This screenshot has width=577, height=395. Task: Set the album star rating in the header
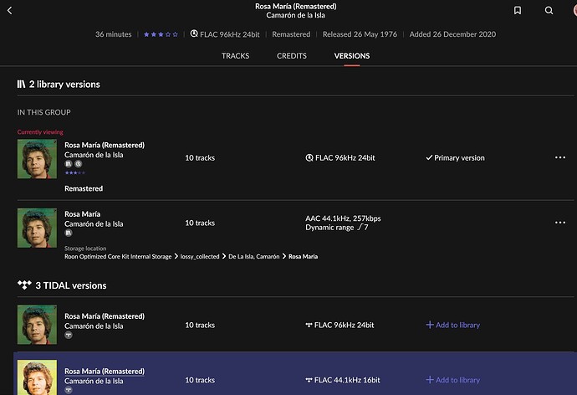pos(160,34)
